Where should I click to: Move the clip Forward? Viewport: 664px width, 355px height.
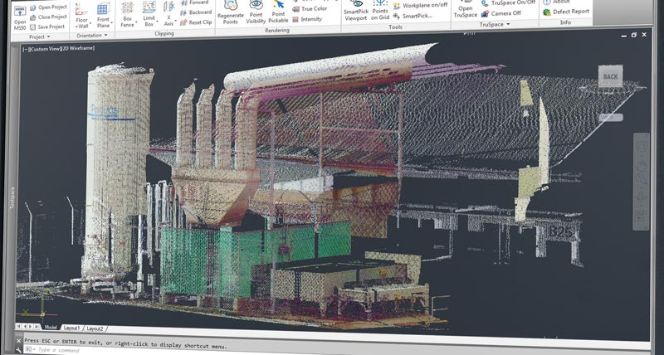194,3
